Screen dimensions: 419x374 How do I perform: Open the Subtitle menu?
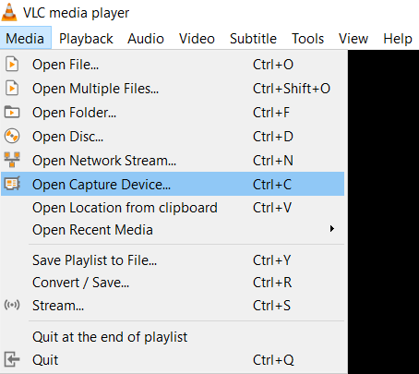pos(253,39)
